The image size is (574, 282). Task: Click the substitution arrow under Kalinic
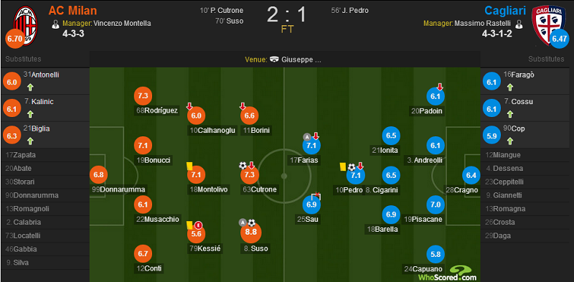coord(30,114)
